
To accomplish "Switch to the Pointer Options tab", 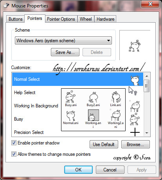I will point(61,19).
